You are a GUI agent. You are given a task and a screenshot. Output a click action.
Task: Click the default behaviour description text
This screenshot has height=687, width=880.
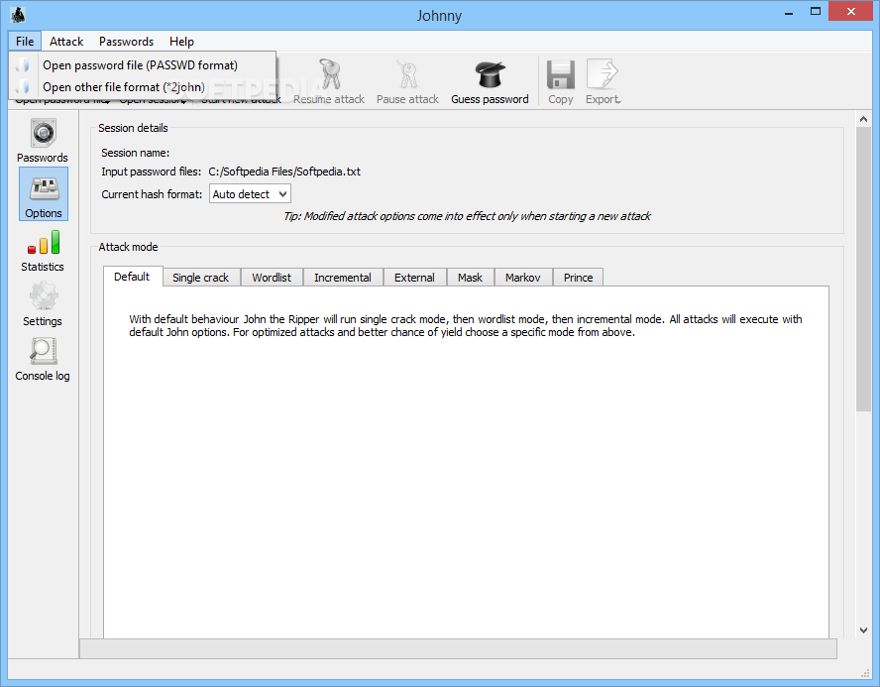pyautogui.click(x=465, y=325)
